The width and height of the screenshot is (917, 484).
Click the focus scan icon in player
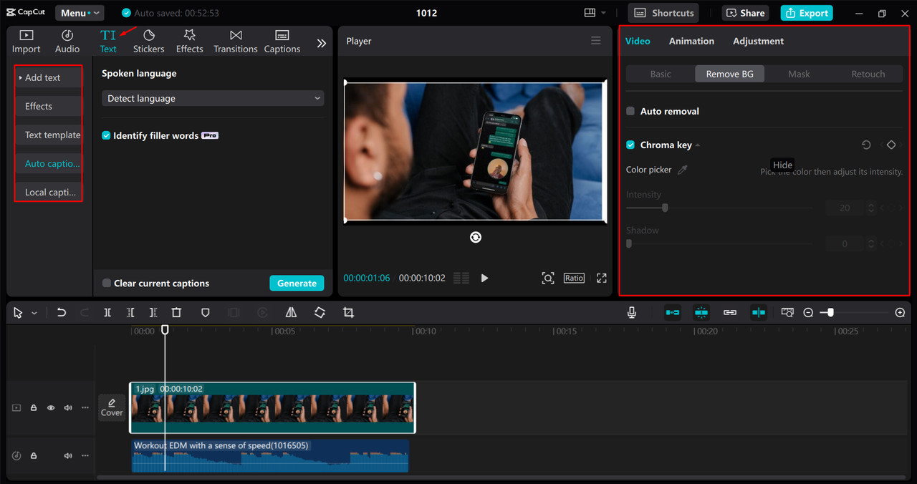[x=548, y=278]
